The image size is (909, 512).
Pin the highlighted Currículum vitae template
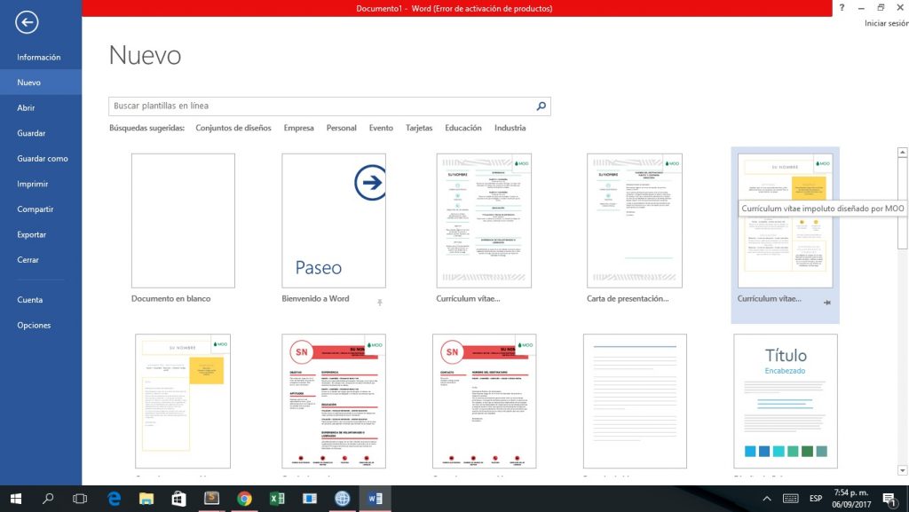826,303
